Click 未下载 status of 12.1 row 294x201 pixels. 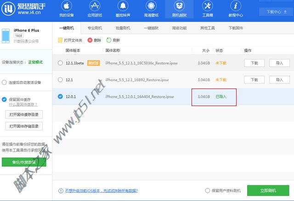[221, 80]
